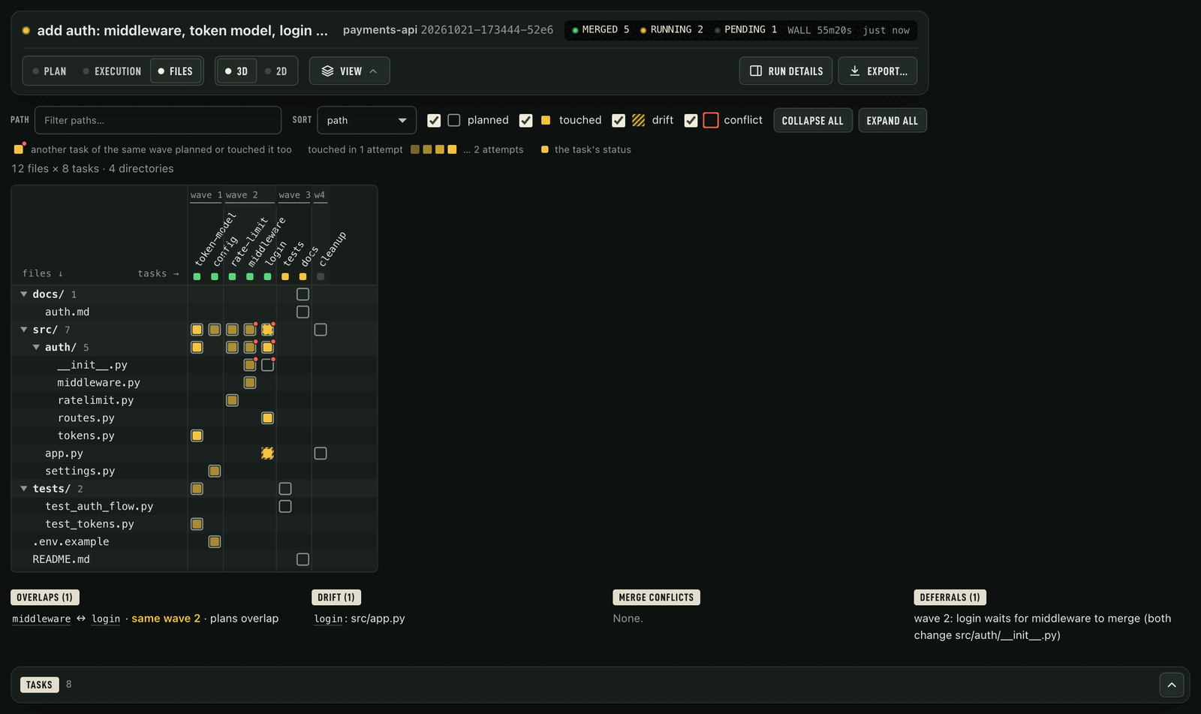Toggle the touched filter checkbox
Image resolution: width=1201 pixels, height=714 pixels.
(x=525, y=120)
